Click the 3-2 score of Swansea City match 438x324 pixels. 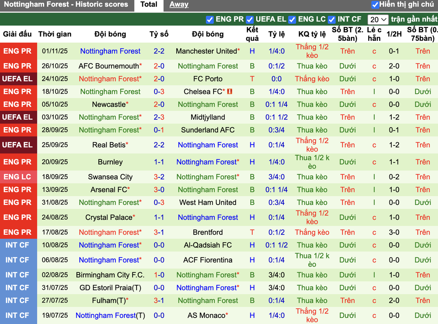pos(159,177)
